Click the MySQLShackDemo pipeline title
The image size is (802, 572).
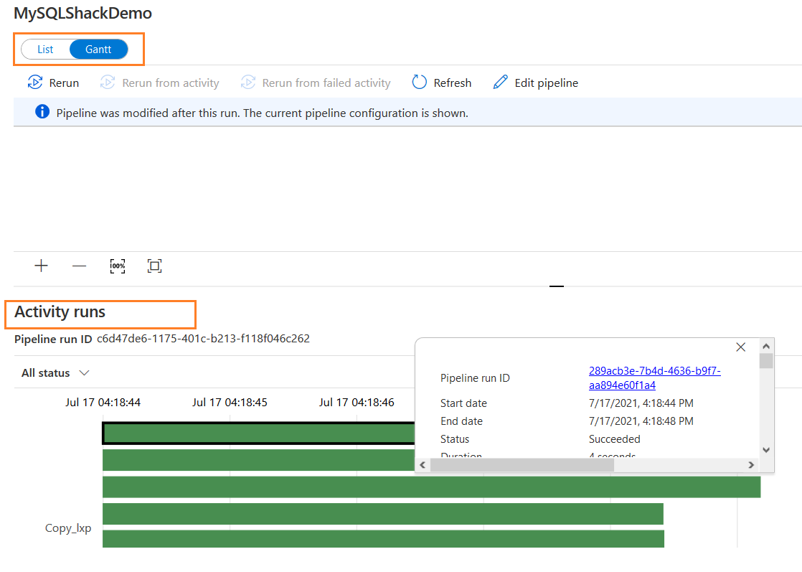pyautogui.click(x=83, y=13)
